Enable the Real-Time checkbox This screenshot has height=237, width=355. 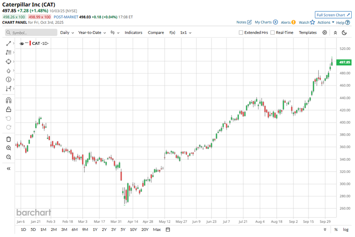(x=273, y=32)
